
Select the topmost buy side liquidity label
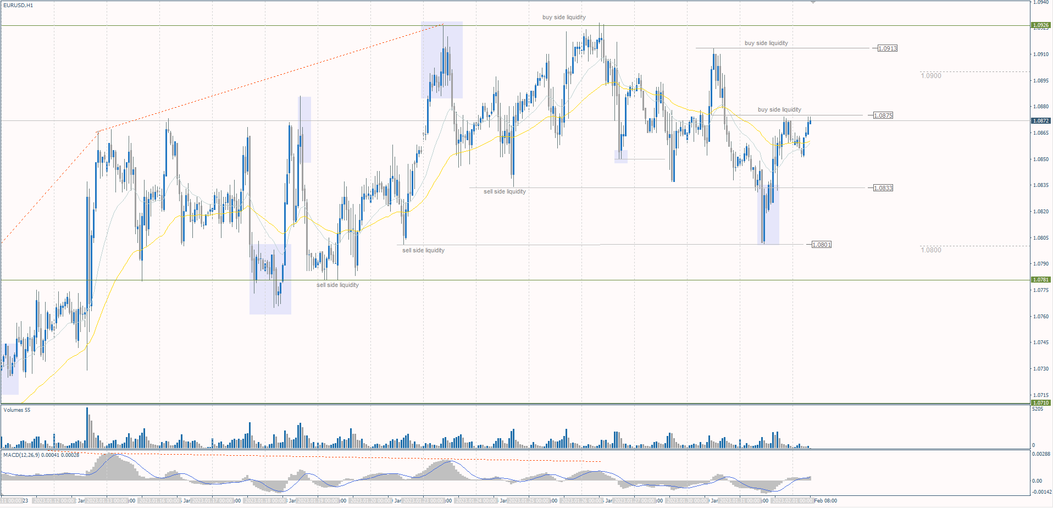point(564,17)
